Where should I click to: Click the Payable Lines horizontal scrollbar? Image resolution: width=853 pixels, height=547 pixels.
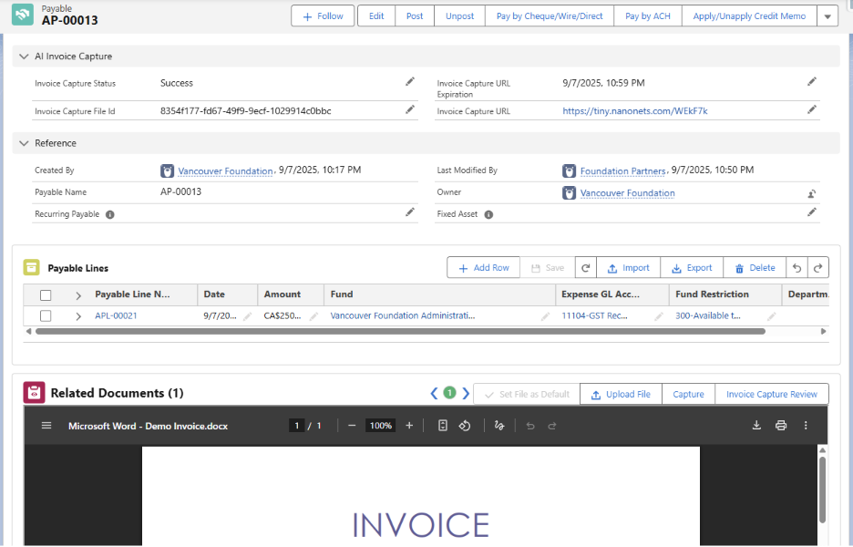coord(400,331)
